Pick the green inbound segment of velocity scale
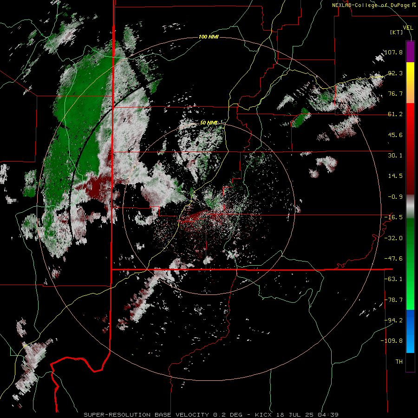Screen dimensions: 418x418 click(x=410, y=264)
